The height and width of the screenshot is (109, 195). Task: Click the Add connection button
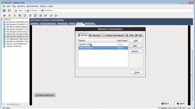pos(136,41)
